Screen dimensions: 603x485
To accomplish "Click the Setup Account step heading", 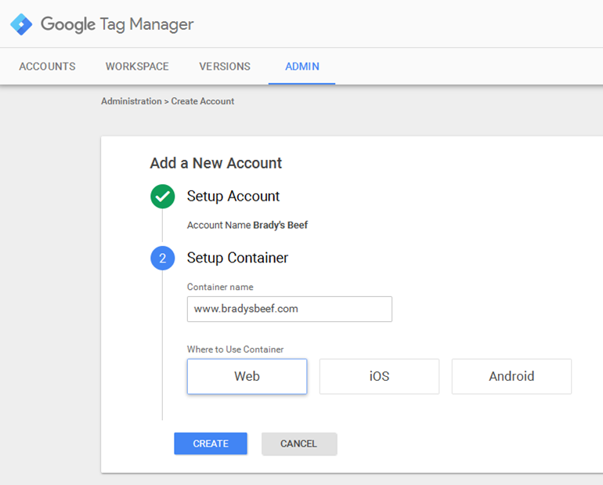I will [x=233, y=197].
